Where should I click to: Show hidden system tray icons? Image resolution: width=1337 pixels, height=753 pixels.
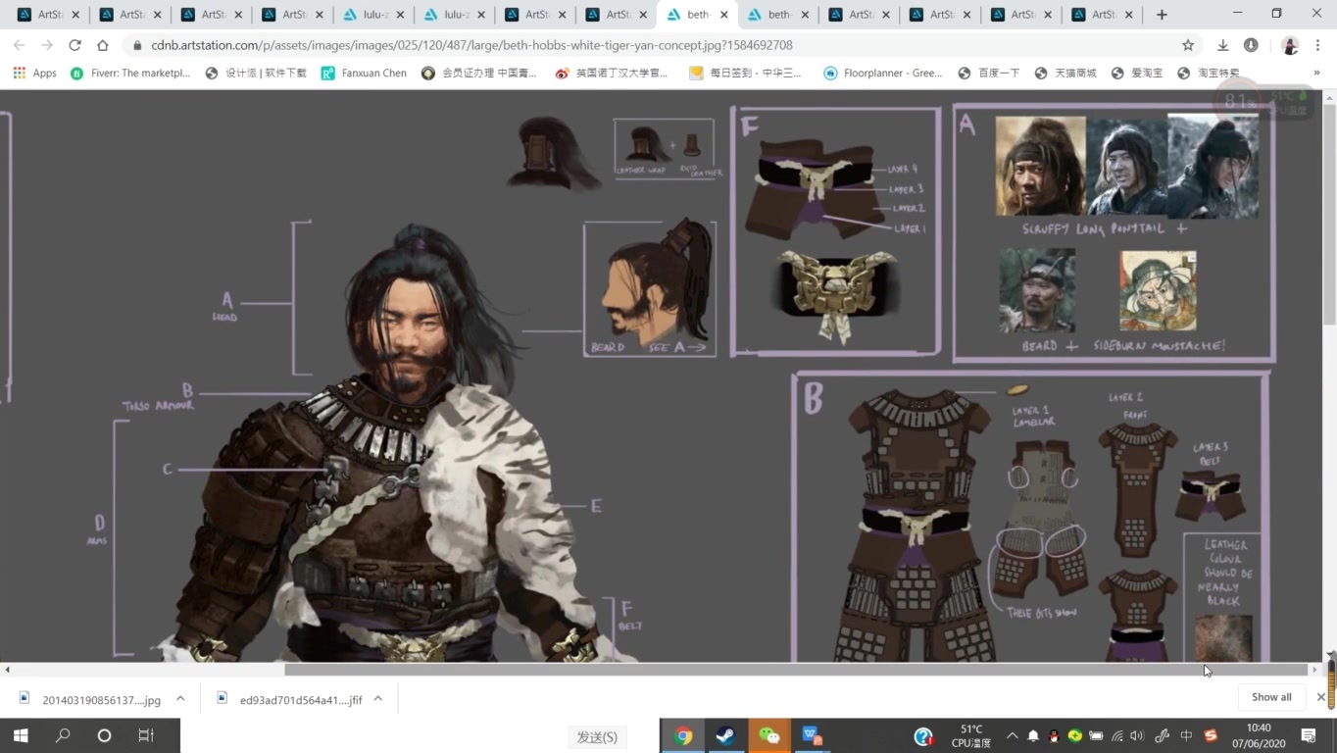click(1011, 735)
